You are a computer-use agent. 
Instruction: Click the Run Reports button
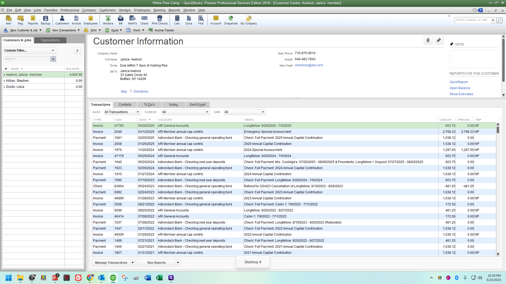[157, 262]
